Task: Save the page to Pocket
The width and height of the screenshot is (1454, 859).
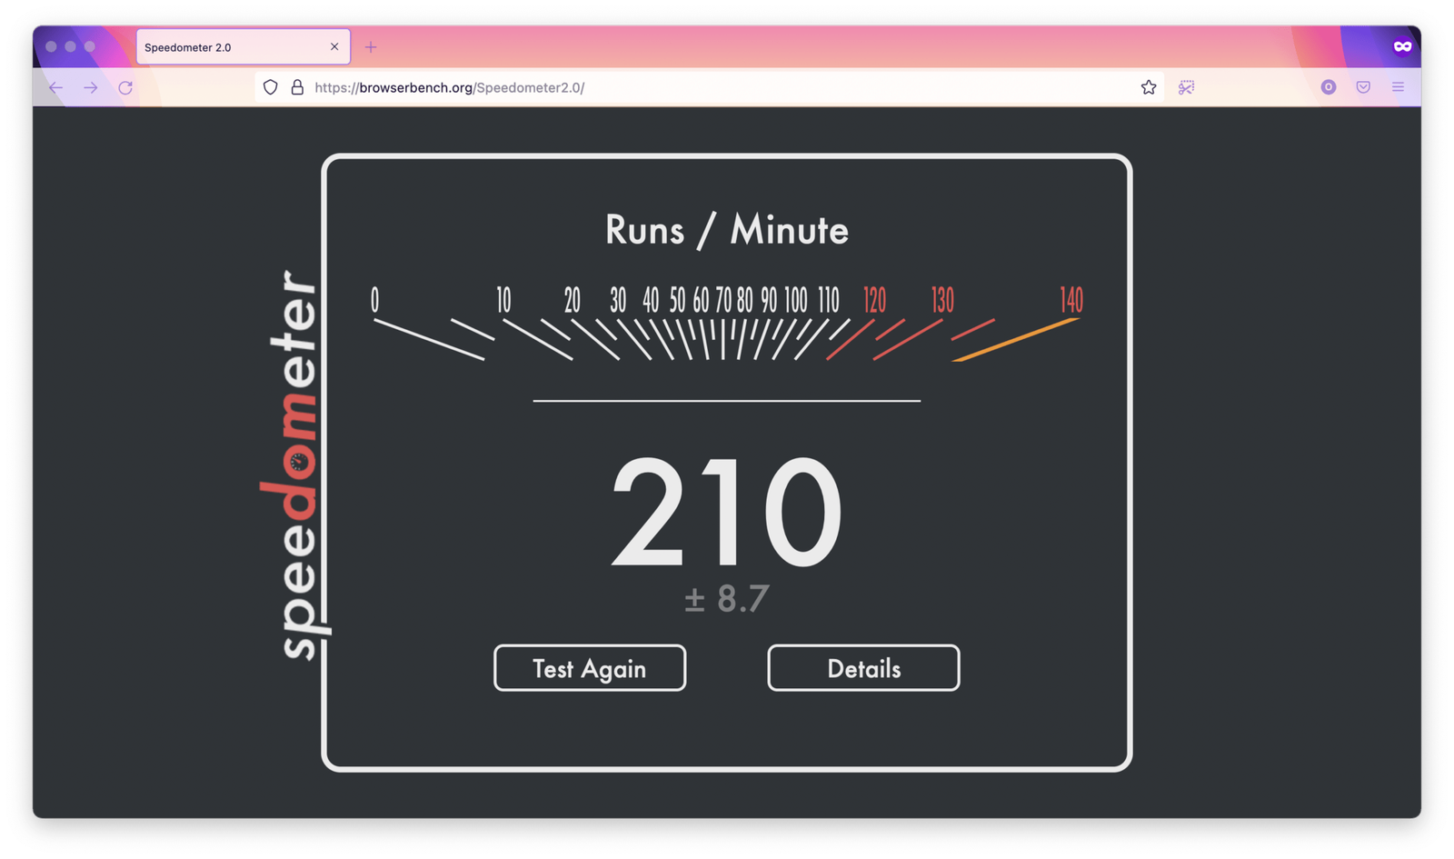Action: pos(1363,87)
